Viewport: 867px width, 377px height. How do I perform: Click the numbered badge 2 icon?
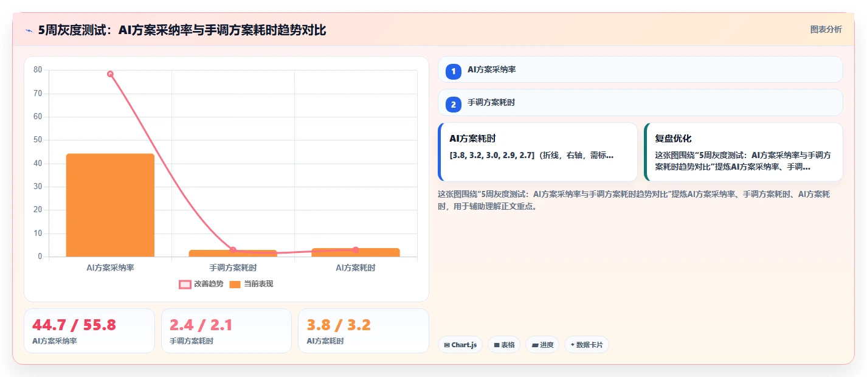click(454, 105)
